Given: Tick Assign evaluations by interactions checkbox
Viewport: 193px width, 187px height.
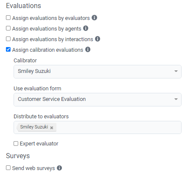Looking at the screenshot, I should (8, 39).
